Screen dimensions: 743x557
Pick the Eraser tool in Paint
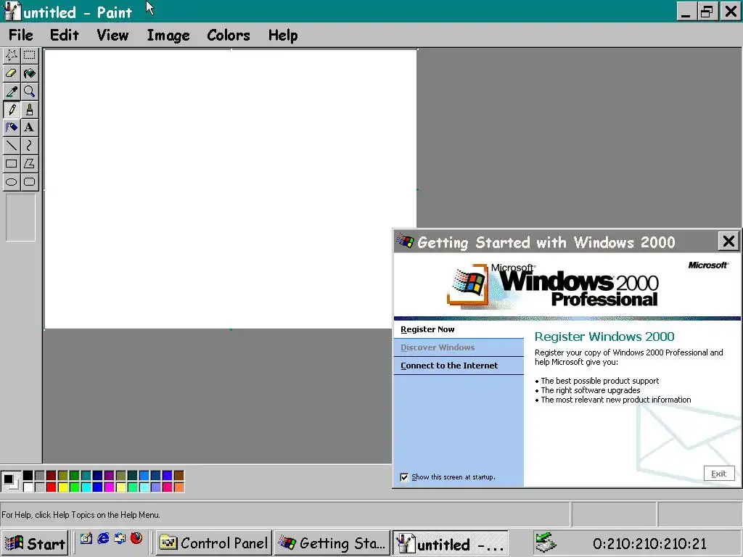coord(12,73)
